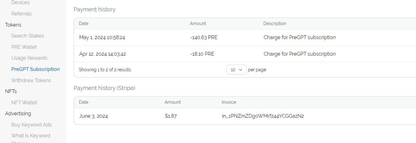Screen dimensions: 416x143
Task: Click the May 1, 2024 payment row
Action: click(207, 37)
